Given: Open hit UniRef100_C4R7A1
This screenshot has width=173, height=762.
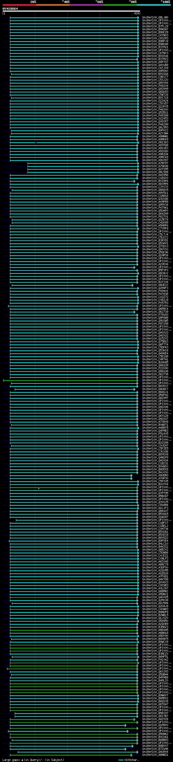Looking at the screenshot, I should pos(155,360).
